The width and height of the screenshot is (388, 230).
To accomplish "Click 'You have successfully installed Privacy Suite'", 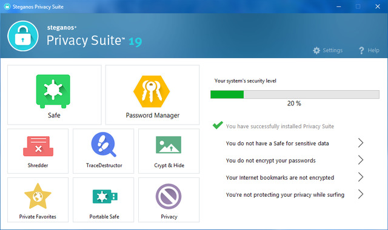I will point(280,126).
